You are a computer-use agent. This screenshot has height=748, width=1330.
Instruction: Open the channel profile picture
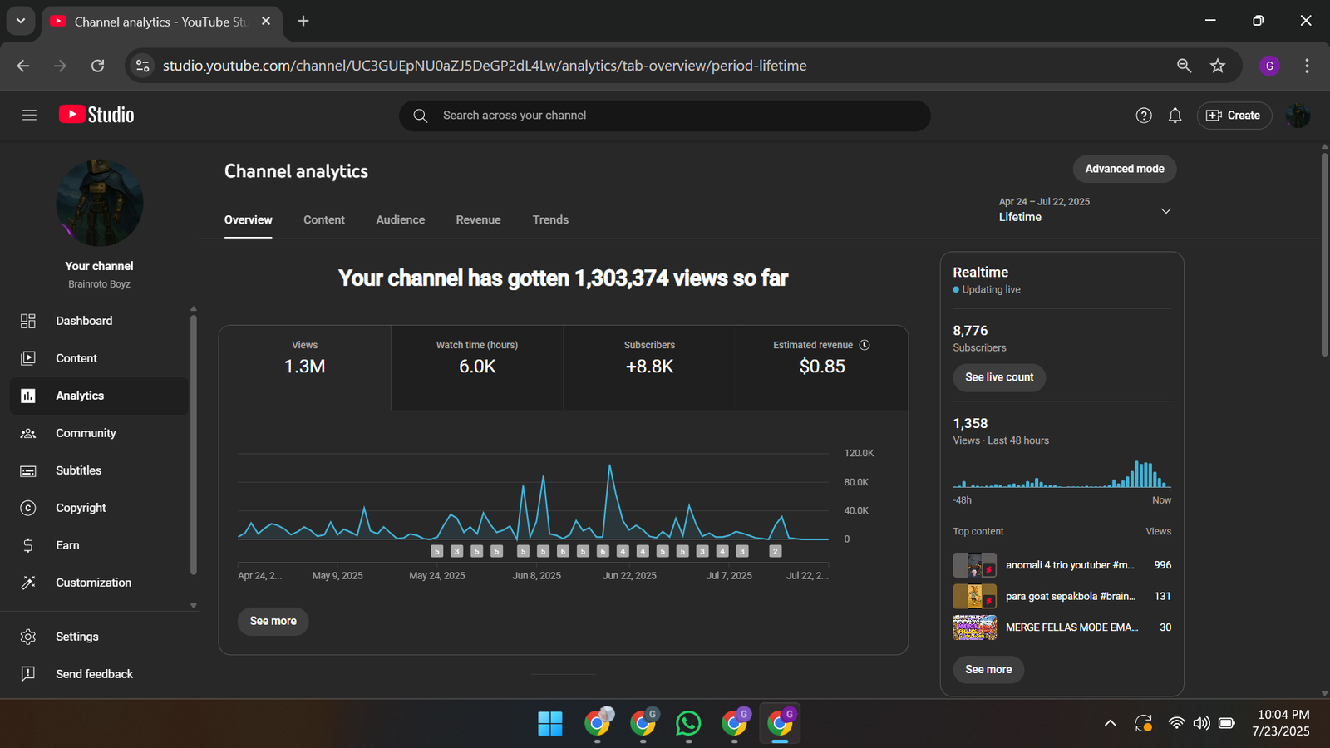tap(100, 203)
